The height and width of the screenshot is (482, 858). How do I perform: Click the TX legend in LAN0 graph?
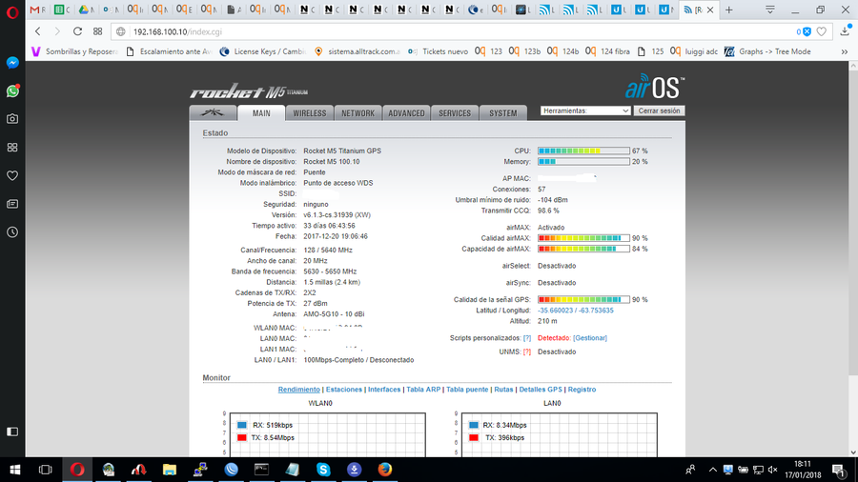[x=497, y=438]
